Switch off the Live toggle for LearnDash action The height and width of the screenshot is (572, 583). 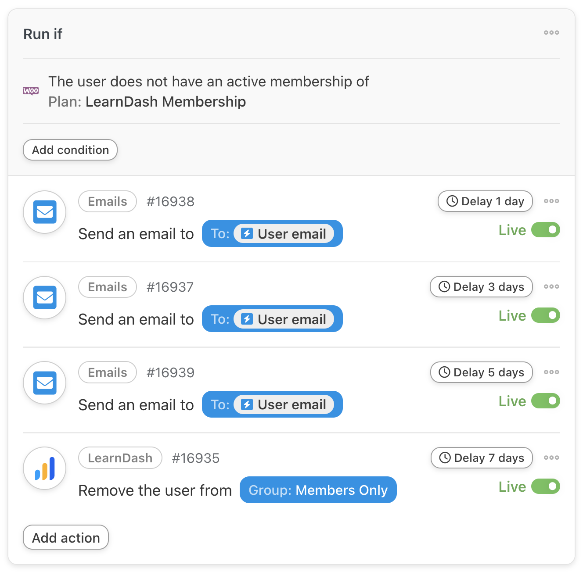545,486
